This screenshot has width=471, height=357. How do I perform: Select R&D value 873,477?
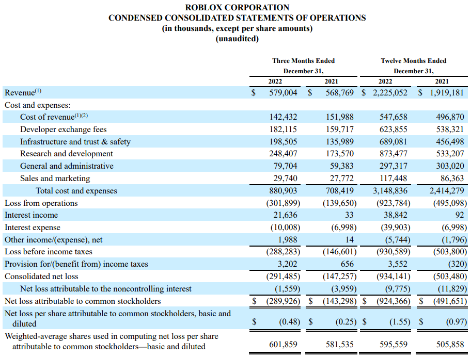point(394,154)
